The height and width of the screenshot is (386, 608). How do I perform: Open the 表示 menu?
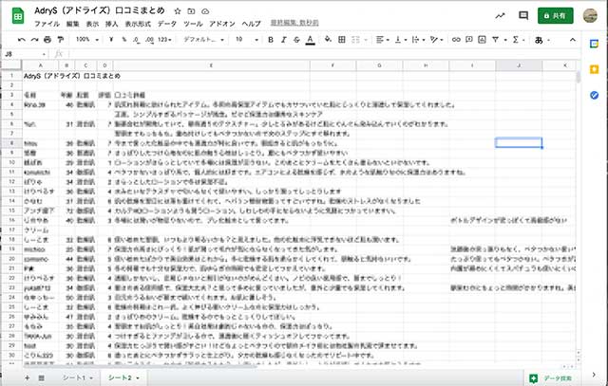92,24
